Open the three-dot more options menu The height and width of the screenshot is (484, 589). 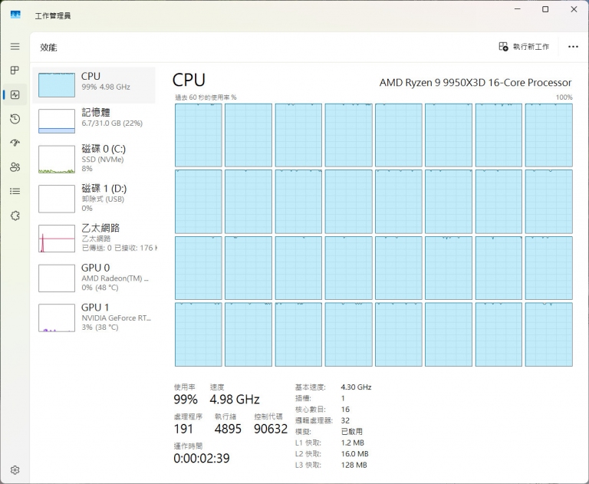pyautogui.click(x=573, y=47)
